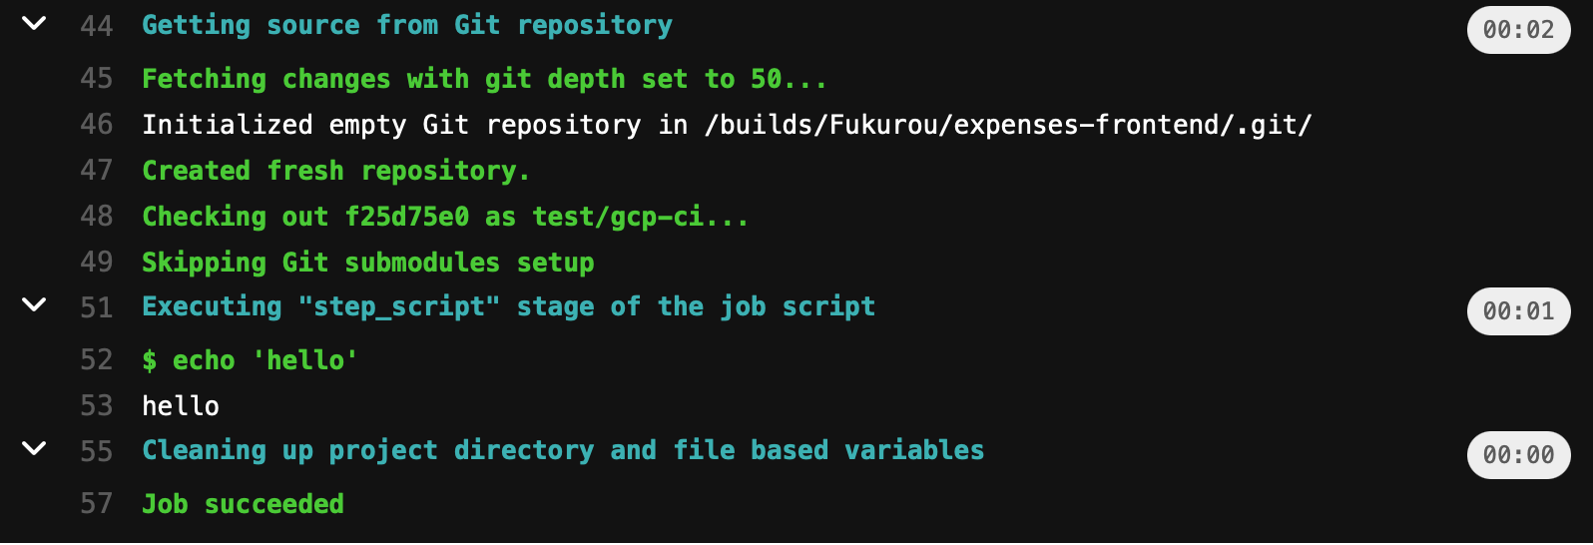Select line number 46 link
The width and height of the screenshot is (1593, 545).
[x=97, y=125]
